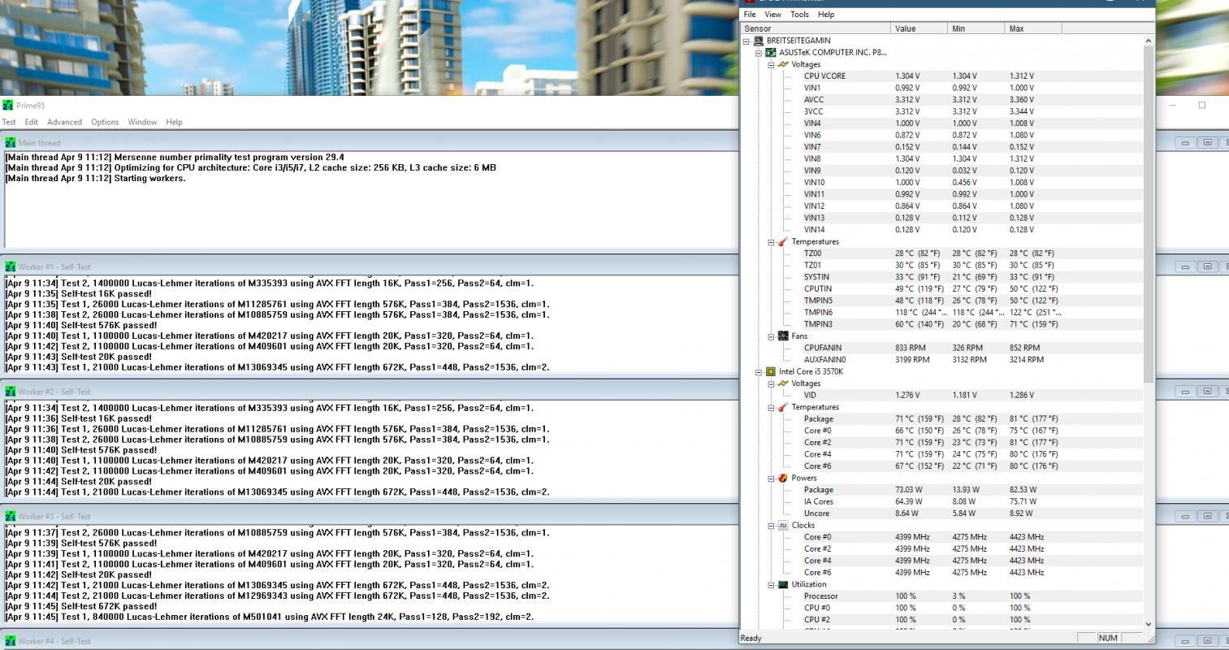Screen dimensions: 1229x650
Task: Click the HWMonitor scrollbar down arrow
Action: (x=1149, y=624)
